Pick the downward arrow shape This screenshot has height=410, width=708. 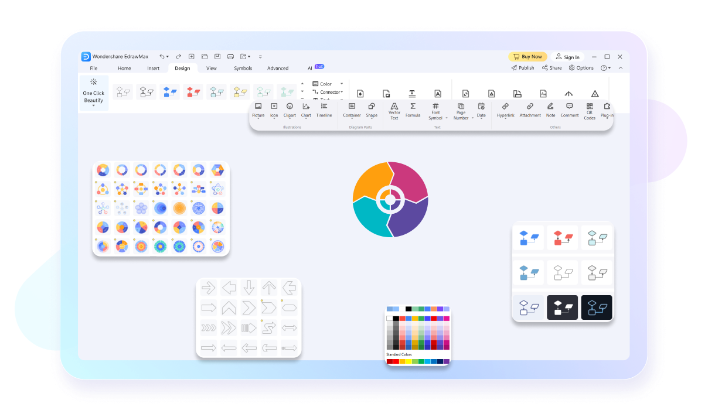click(249, 287)
